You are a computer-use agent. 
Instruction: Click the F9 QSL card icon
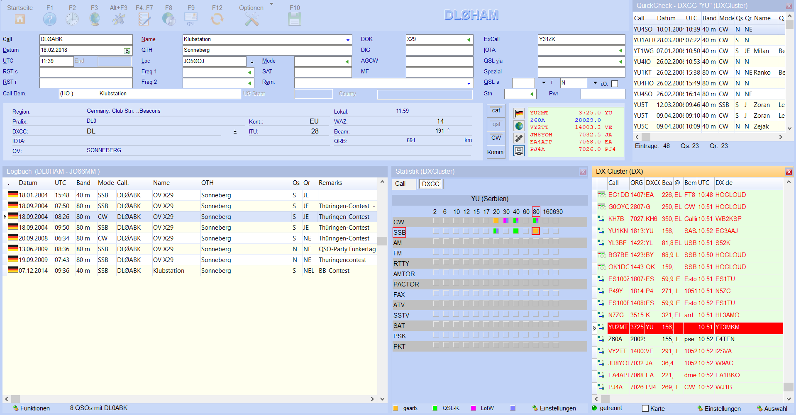point(191,19)
